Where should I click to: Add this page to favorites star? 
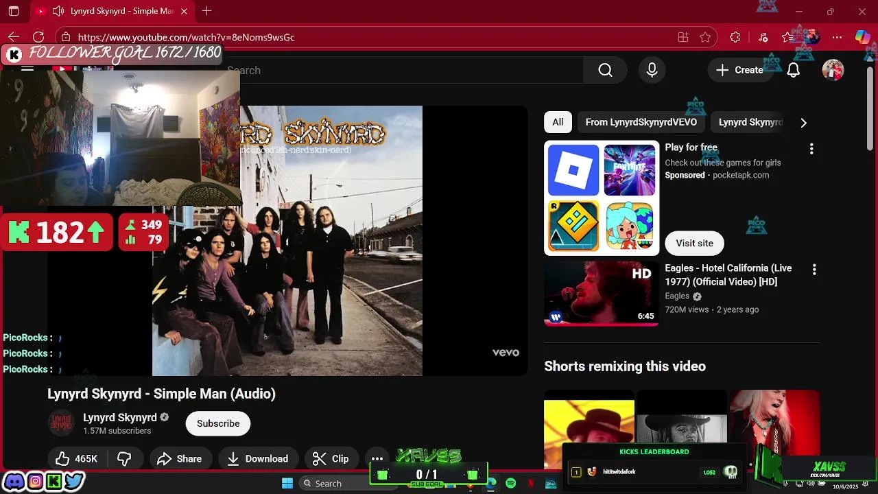(705, 37)
